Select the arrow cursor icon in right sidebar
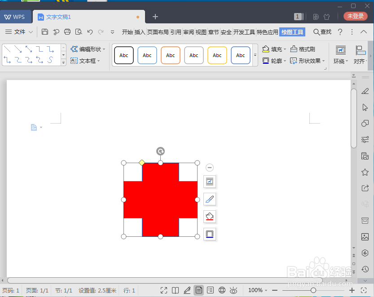Screen dimensions: 374x297 click(x=365, y=107)
